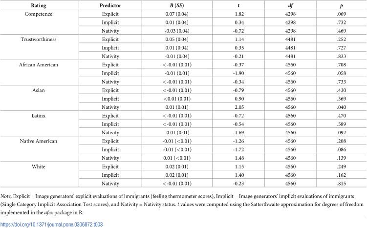Image resolution: width=367 pixels, height=228 pixels.
Task: Select the p column header
Action: coord(342,6)
